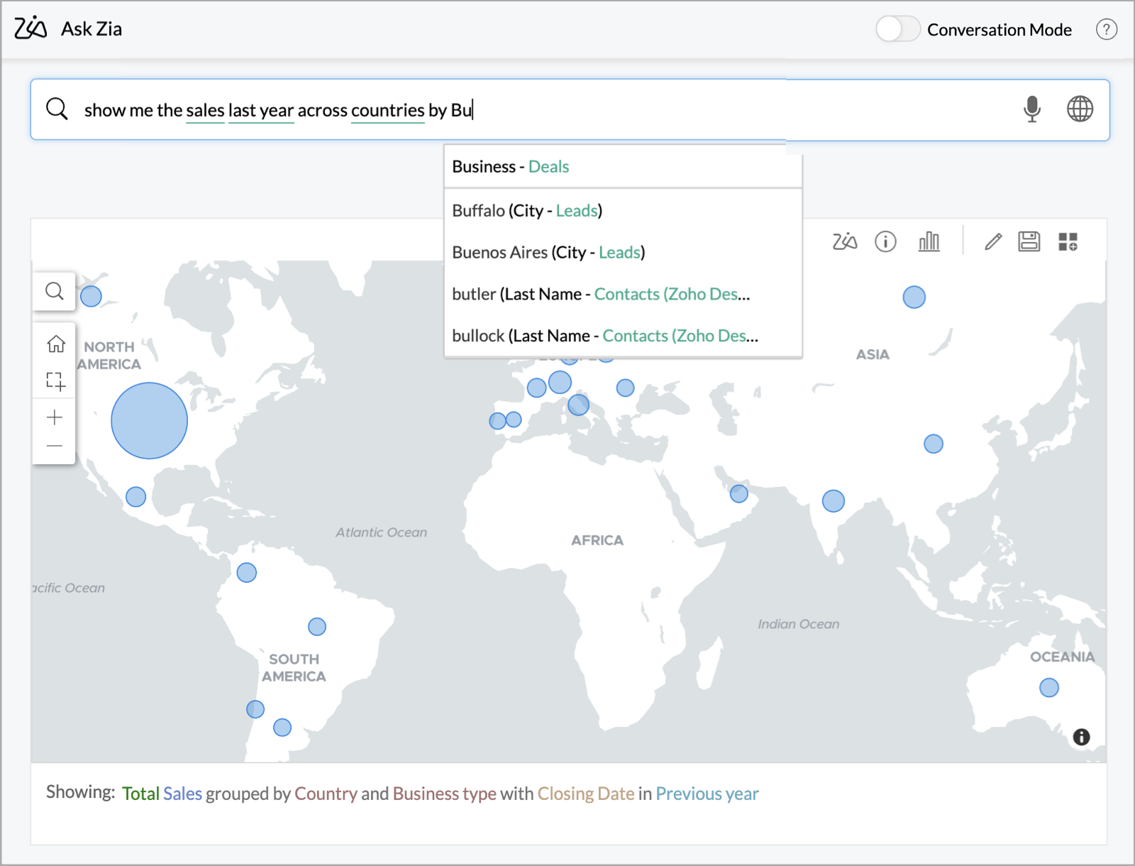1135x866 pixels.
Task: Click the underlined 'countries' in query
Action: click(388, 111)
